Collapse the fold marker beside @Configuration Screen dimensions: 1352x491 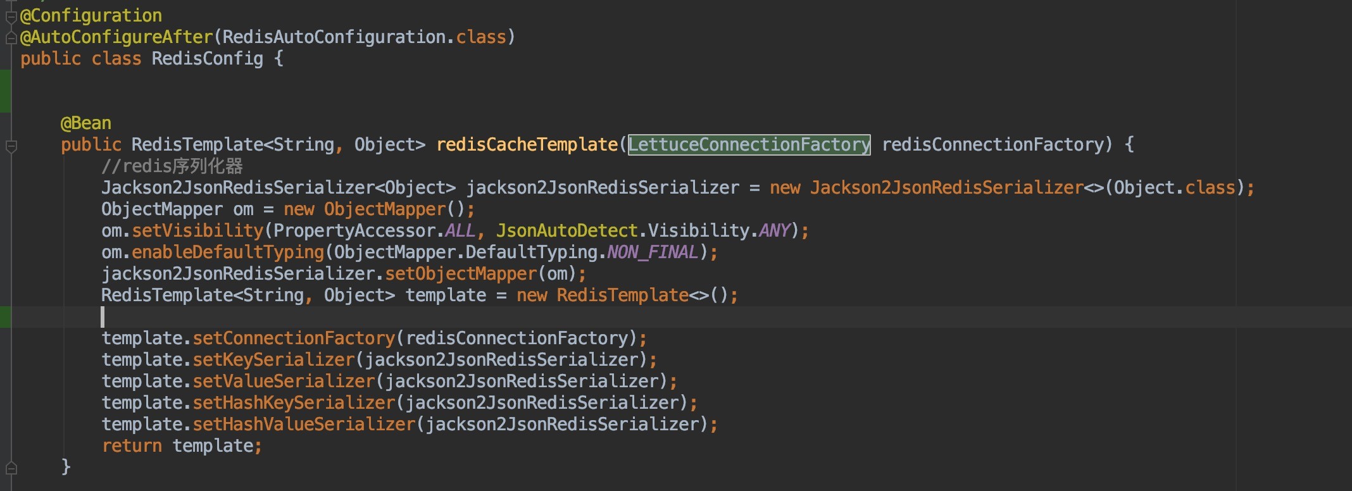(x=11, y=16)
